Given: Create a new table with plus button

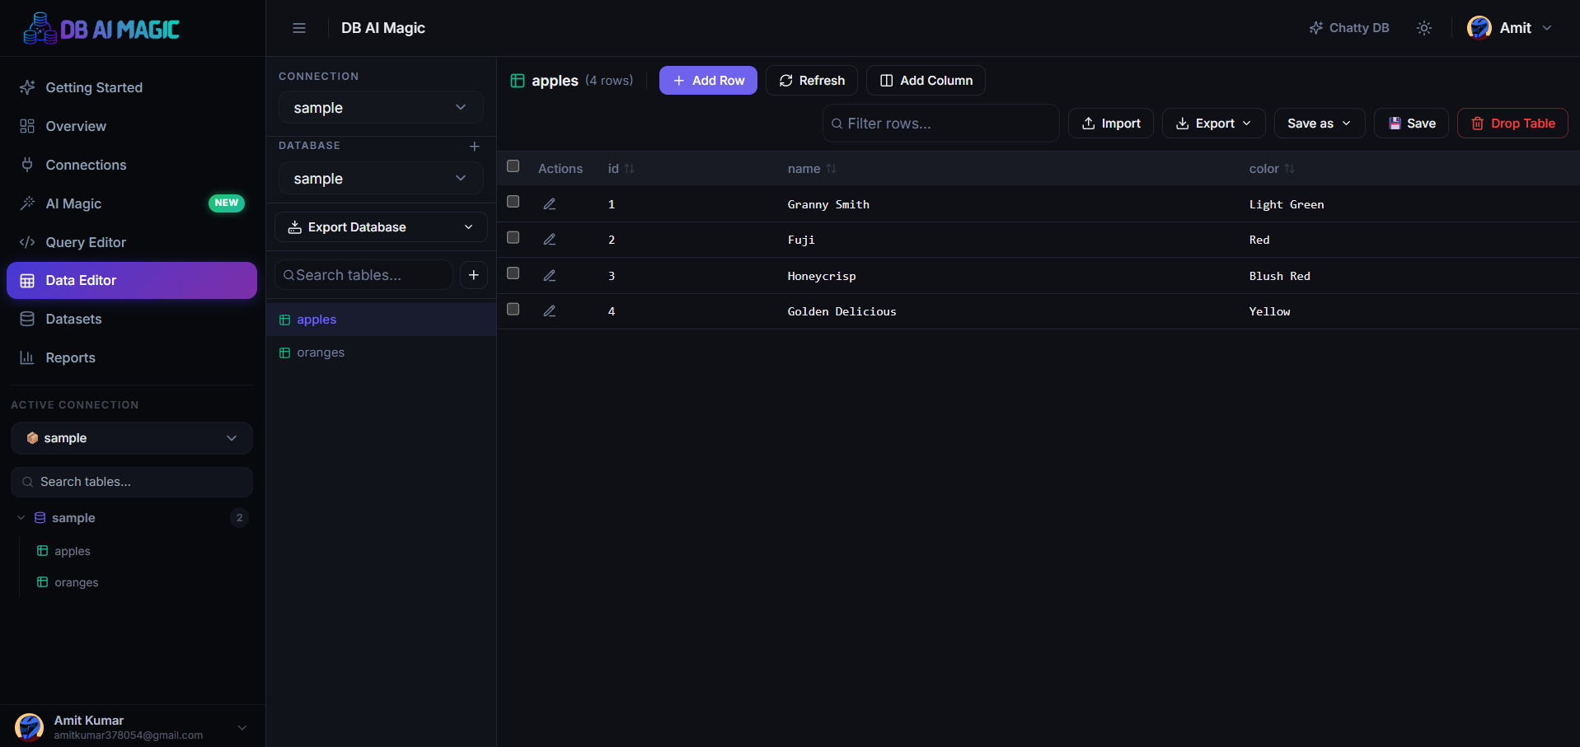Looking at the screenshot, I should [x=474, y=275].
